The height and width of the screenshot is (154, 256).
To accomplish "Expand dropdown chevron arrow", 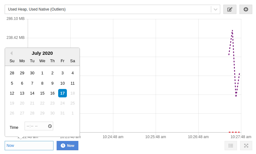I will coord(215,9).
